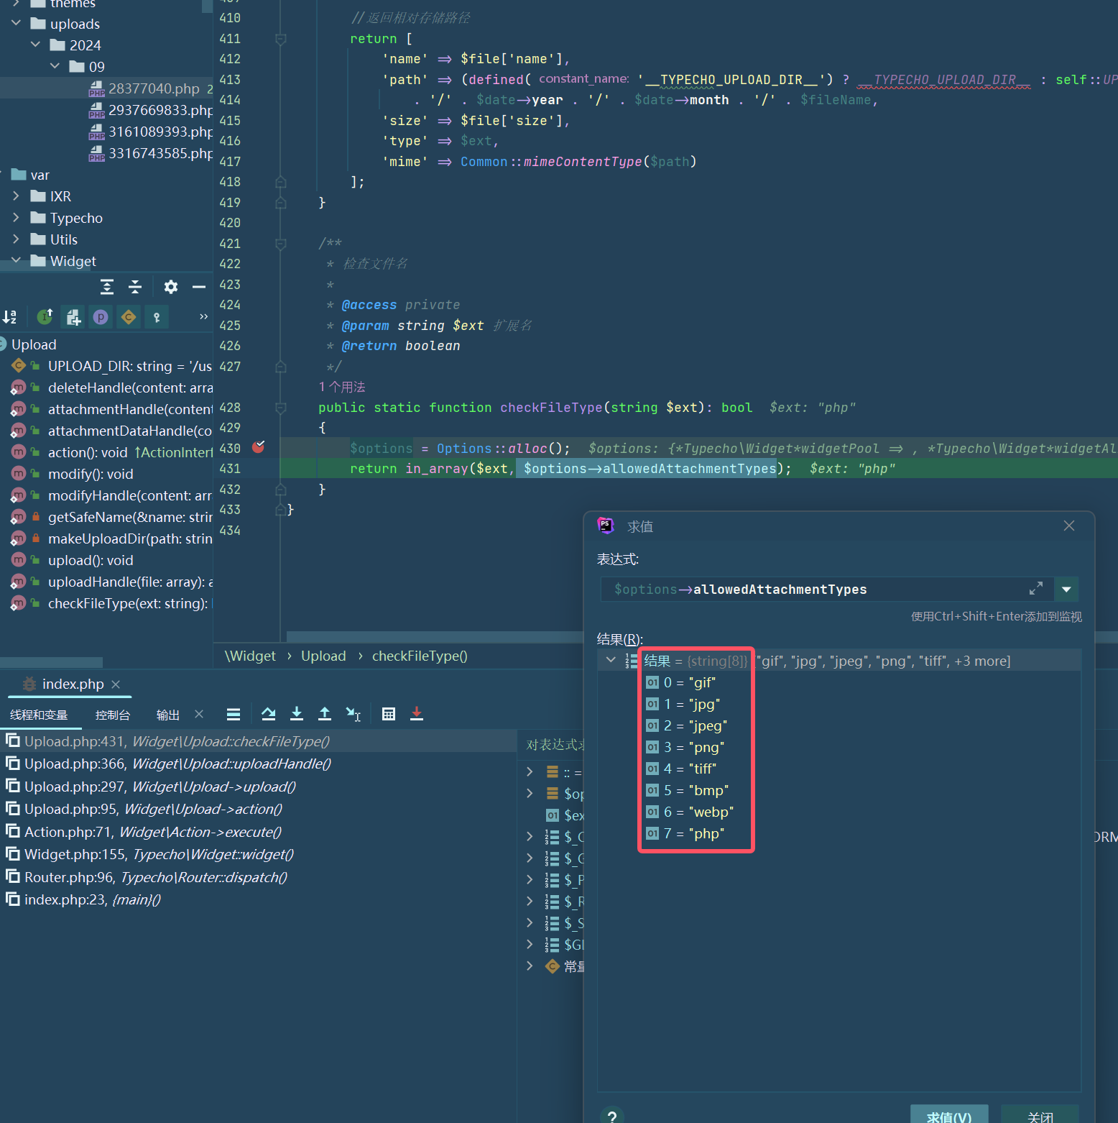Select the makeUploadDir method in Structure
Image resolution: width=1118 pixels, height=1123 pixels.
pyautogui.click(x=106, y=538)
